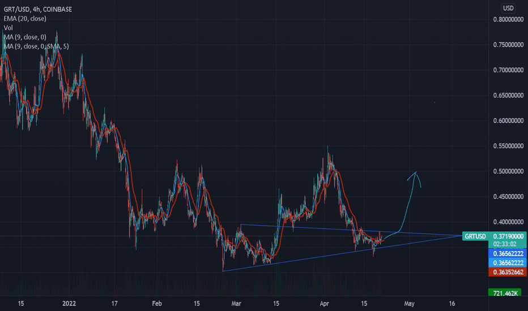Click the May label on the time axis

coord(409,304)
